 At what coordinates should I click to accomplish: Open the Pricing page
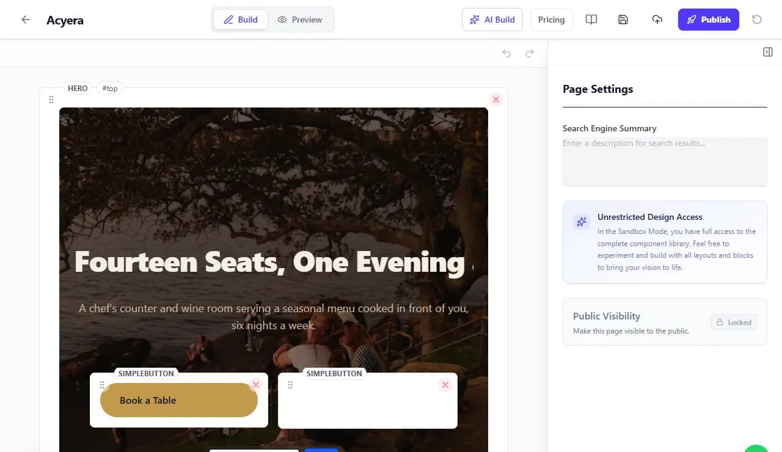coord(551,20)
